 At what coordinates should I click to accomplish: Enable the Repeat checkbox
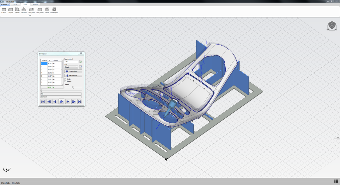point(65,81)
